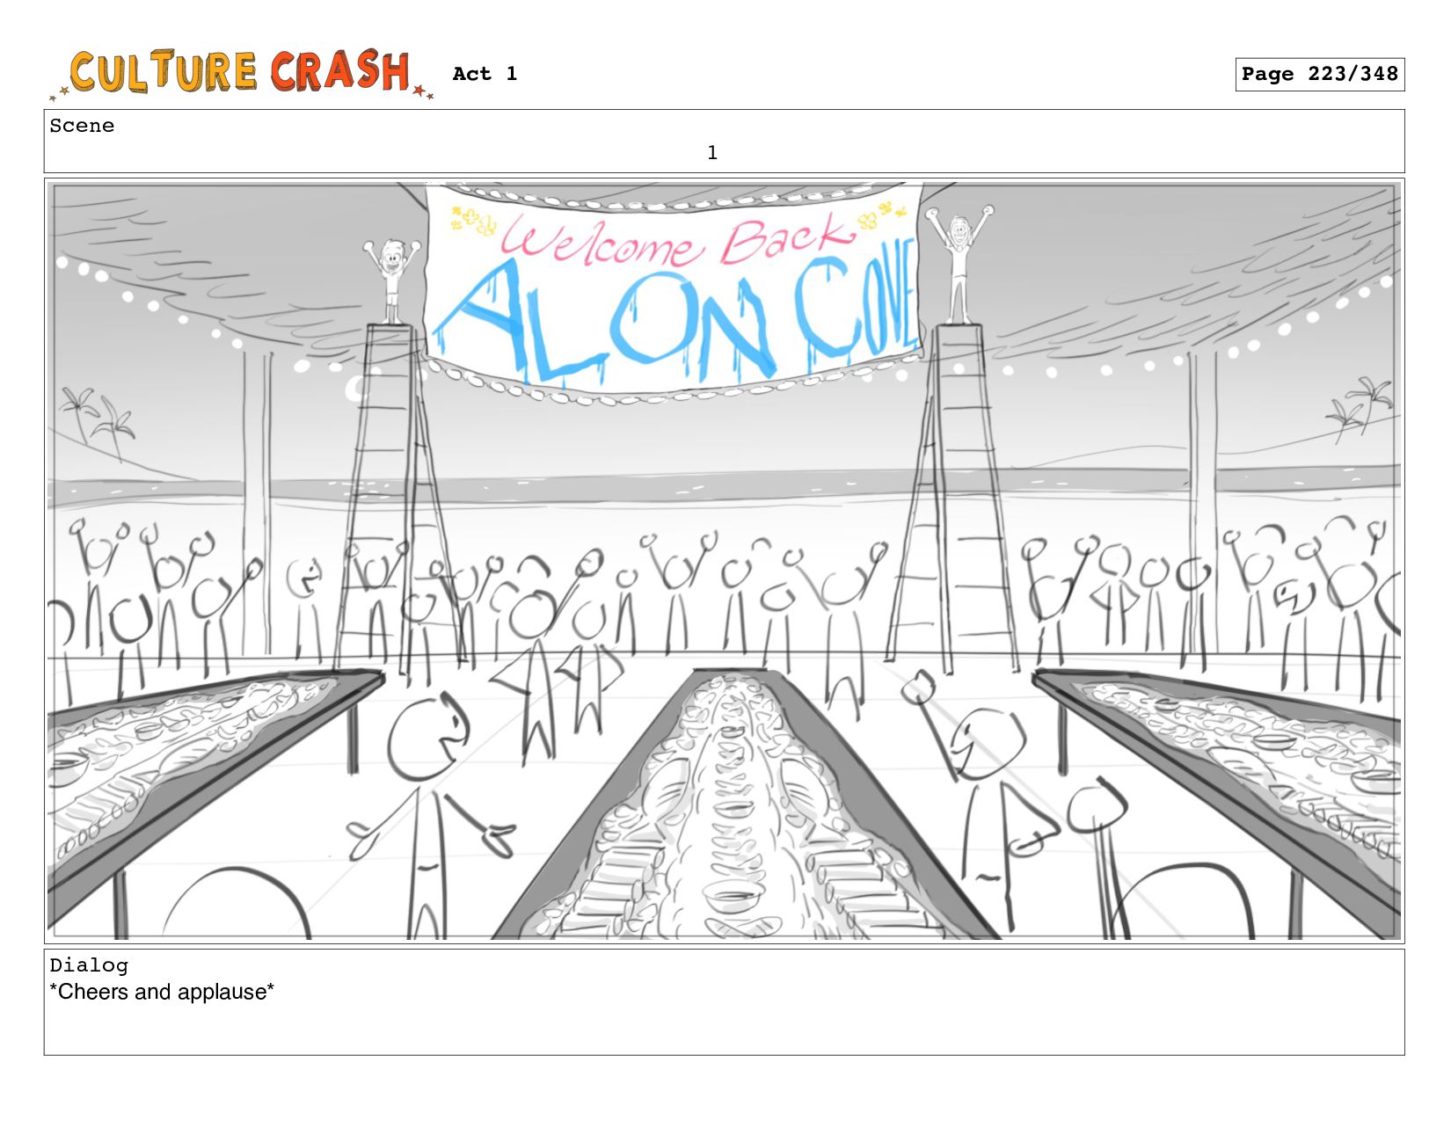Screen dimensions: 1451x1121
Task: Click the Culture Crash logo
Action: click(241, 73)
